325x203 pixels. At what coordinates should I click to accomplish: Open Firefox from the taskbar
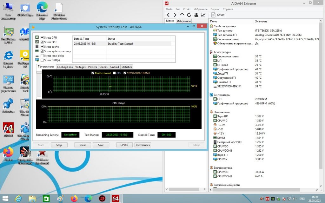click(74, 199)
